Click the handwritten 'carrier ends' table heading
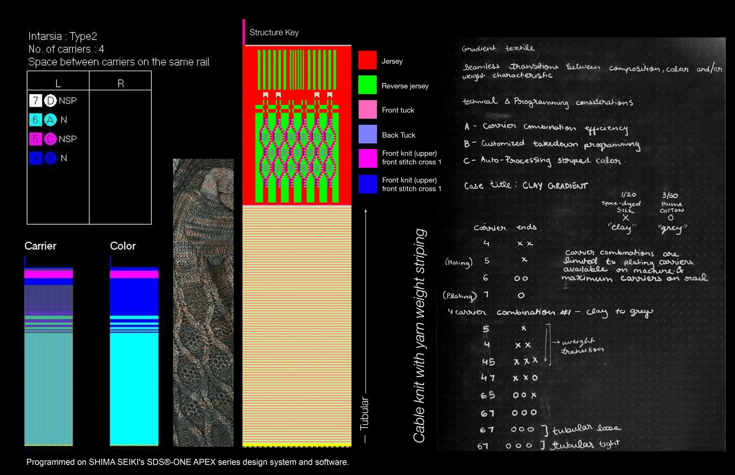Image resolution: width=735 pixels, height=475 pixels. tap(505, 228)
